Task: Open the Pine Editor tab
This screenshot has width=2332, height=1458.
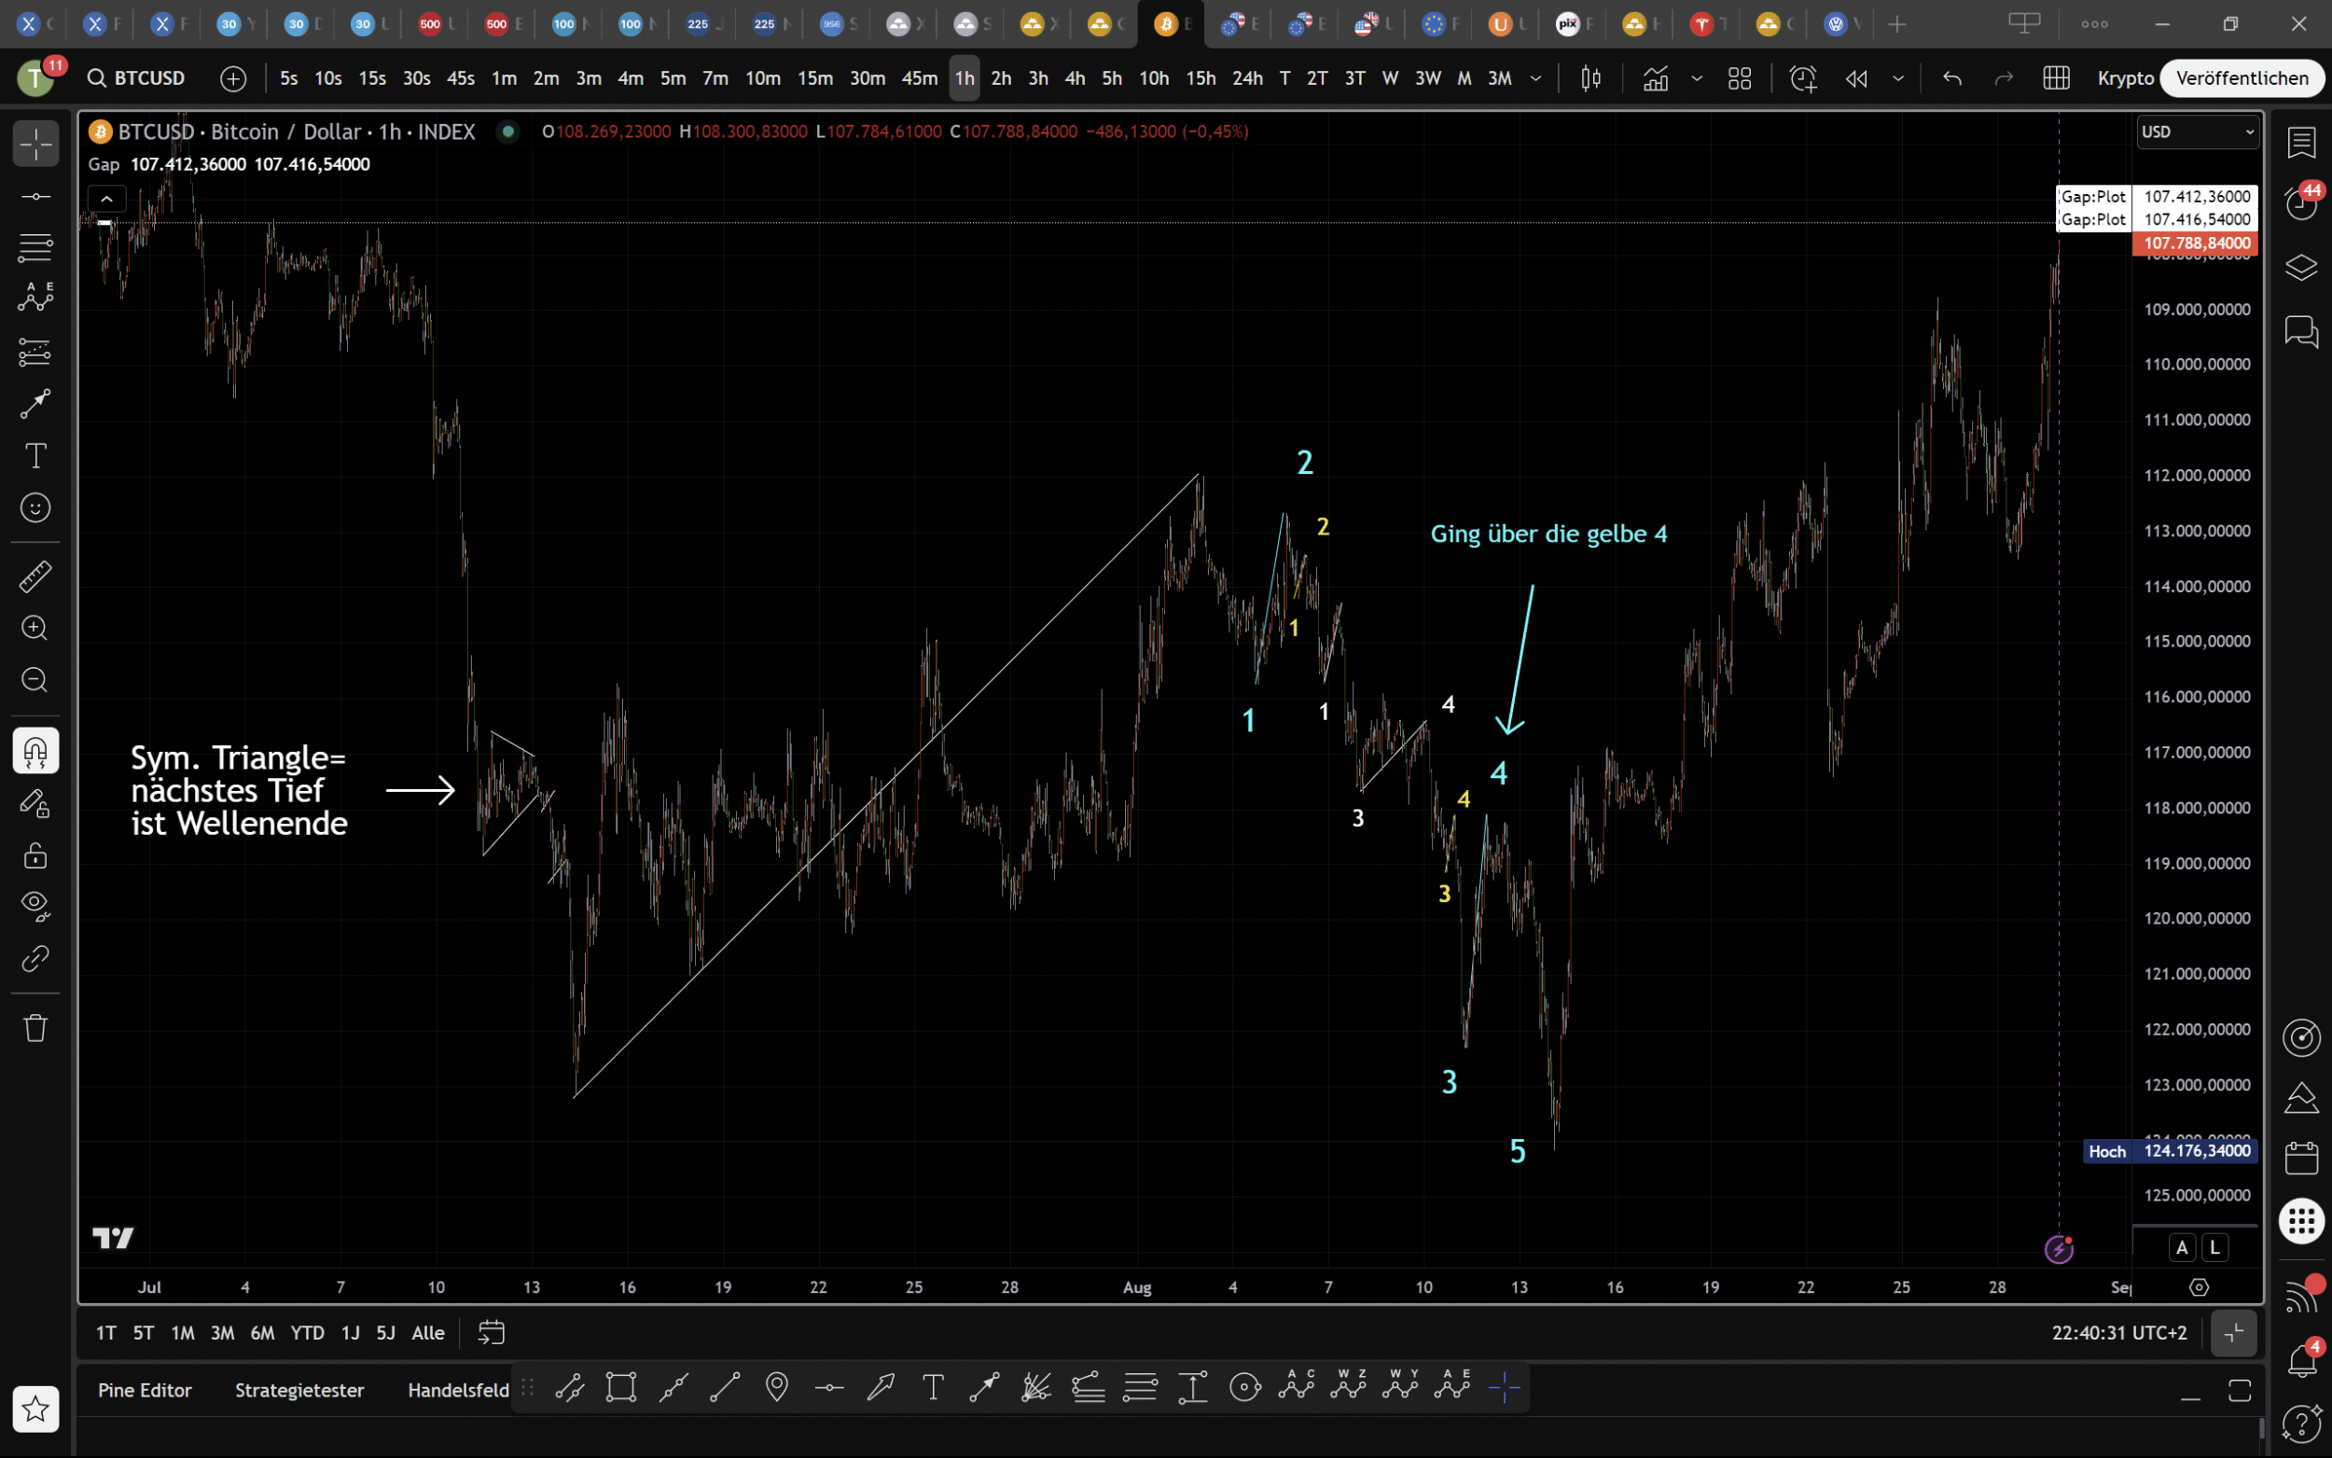Action: (x=145, y=1391)
